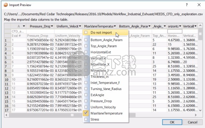The height and width of the screenshot is (128, 205).
Task: Click the horizontal scrollbar right arrow
Action: coord(196,115)
